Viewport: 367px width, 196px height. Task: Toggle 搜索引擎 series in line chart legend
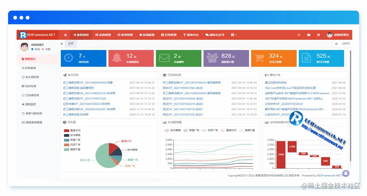pyautogui.click(x=247, y=130)
